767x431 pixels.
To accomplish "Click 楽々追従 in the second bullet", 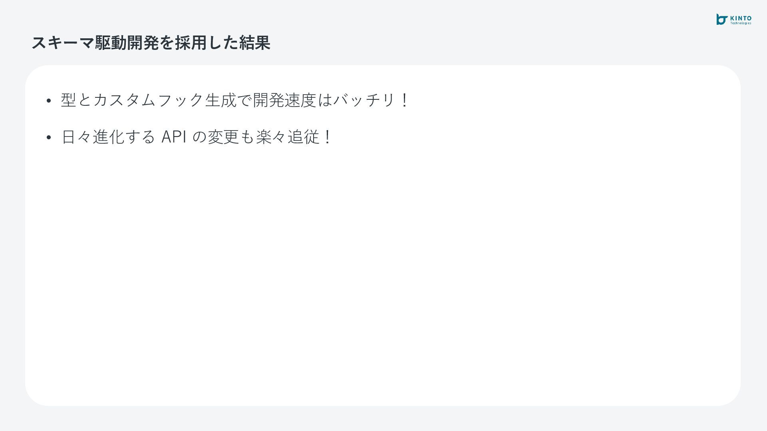I will (x=287, y=137).
